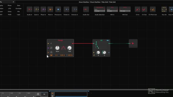This screenshot has width=173, height=97.
Task: Add an Audio In module
Action: click(x=29, y=9)
